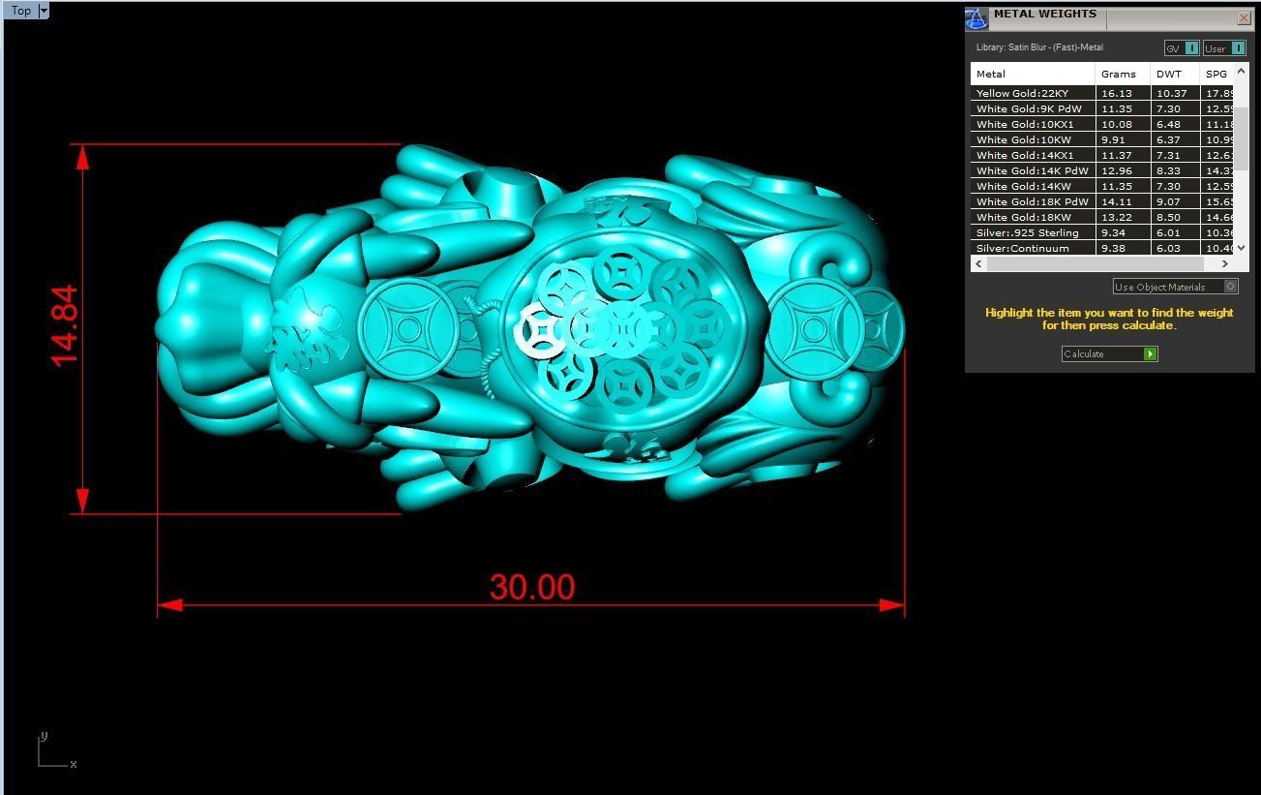The image size is (1261, 795).
Task: Click the 10.37 DWT value
Action: [x=1171, y=93]
